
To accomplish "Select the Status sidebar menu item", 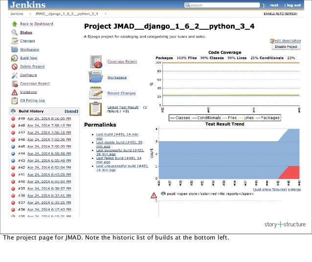I will pyautogui.click(x=26, y=32).
